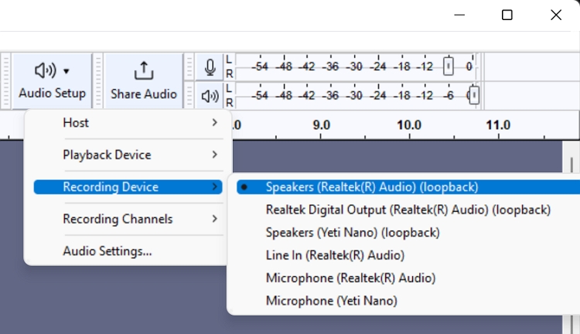Viewport: 580px width, 334px height.
Task: Open Audio Settings... from the menu
Action: (x=107, y=250)
